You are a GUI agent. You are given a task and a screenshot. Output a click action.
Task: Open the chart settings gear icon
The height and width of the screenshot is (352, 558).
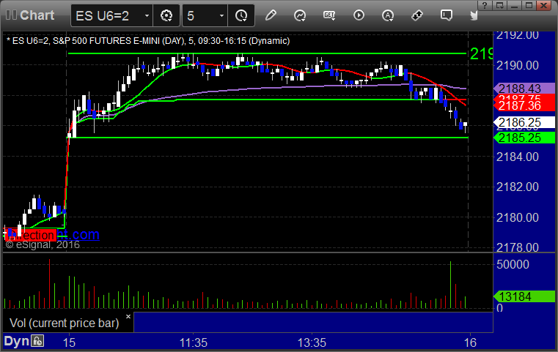166,15
